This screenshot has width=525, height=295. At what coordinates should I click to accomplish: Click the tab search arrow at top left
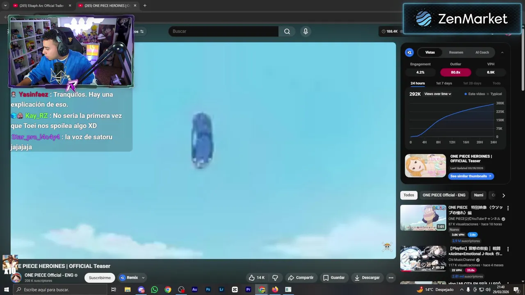[5, 6]
